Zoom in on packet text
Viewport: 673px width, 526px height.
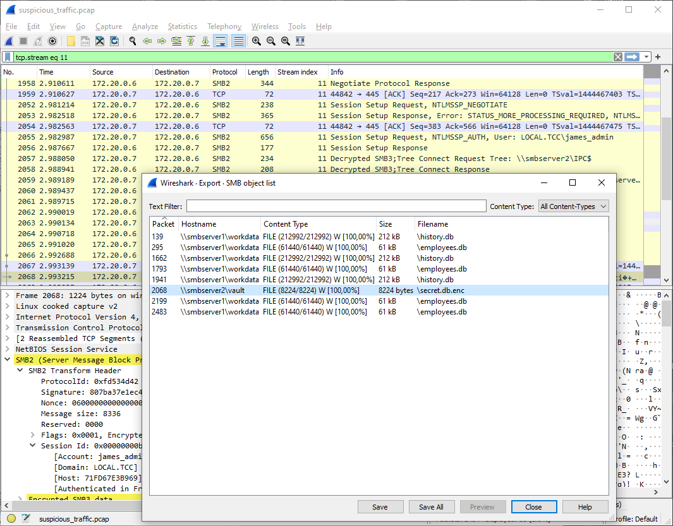tap(256, 41)
